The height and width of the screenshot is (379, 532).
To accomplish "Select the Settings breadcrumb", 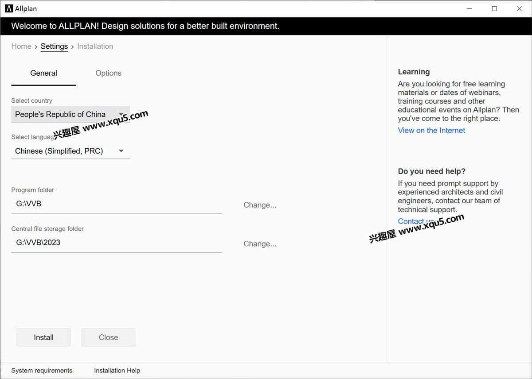I will pos(54,46).
